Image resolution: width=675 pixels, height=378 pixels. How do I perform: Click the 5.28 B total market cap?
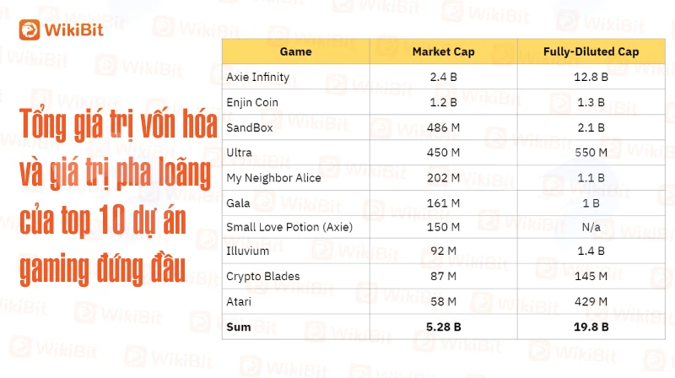(444, 327)
